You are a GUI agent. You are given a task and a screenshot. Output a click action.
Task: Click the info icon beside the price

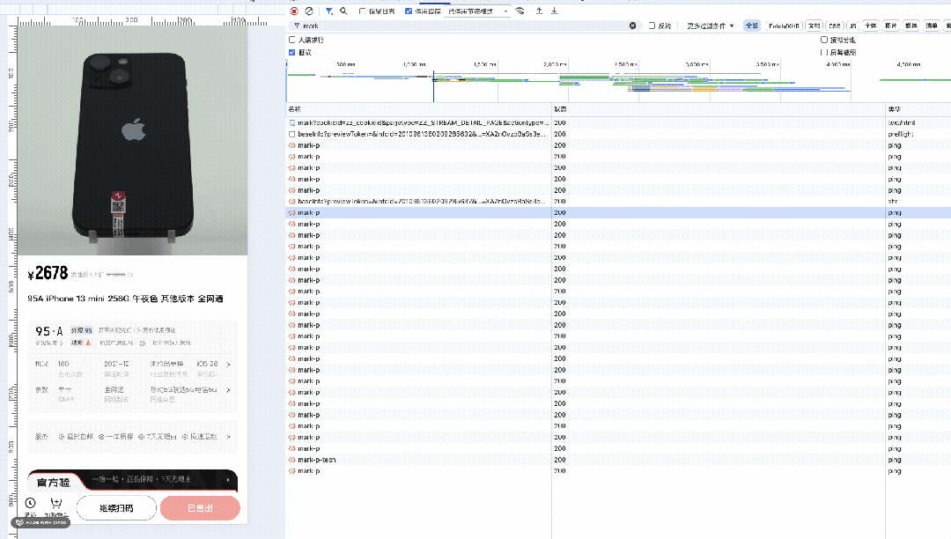tap(129, 275)
